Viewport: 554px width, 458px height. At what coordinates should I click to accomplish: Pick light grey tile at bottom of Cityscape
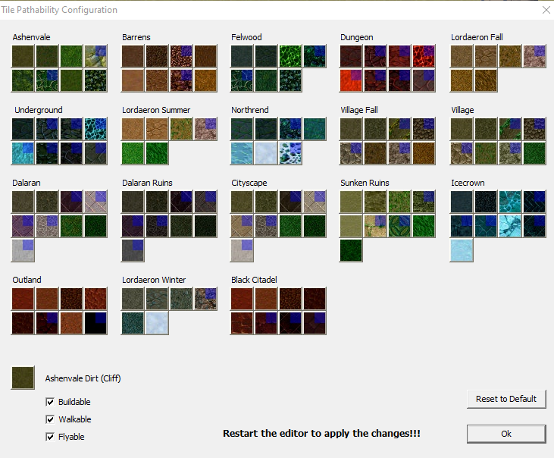tap(242, 250)
